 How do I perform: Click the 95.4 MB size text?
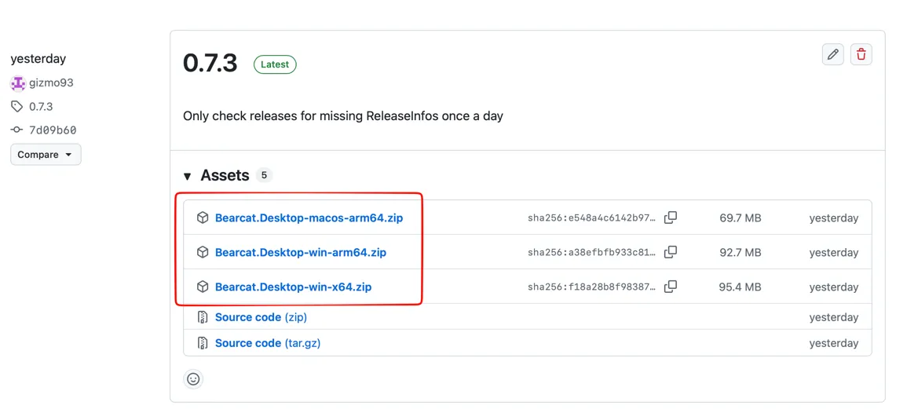741,287
